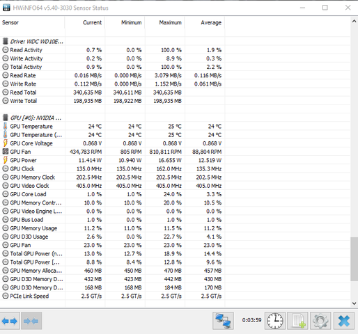Image resolution: width=358 pixels, height=334 pixels.
Task: Open the network remote sensors icon
Action: tap(223, 321)
